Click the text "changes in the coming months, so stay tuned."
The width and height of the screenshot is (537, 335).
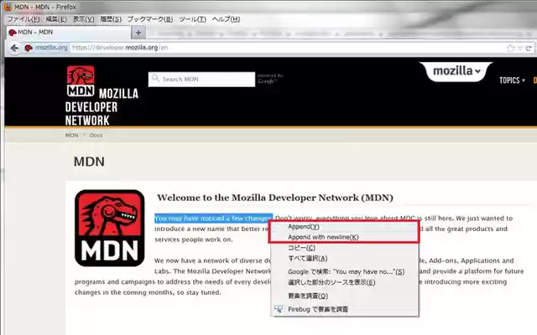(x=148, y=292)
